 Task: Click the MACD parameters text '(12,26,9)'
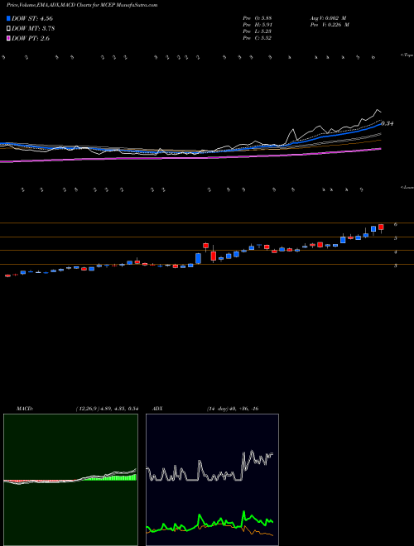87,409
